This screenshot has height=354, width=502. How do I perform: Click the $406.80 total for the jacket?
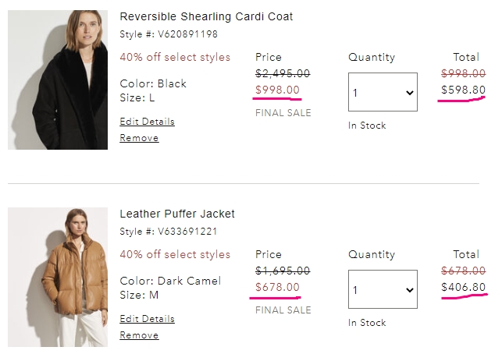(463, 287)
